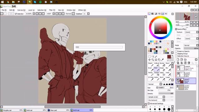Create a new linework layer

click(x=182, y=59)
